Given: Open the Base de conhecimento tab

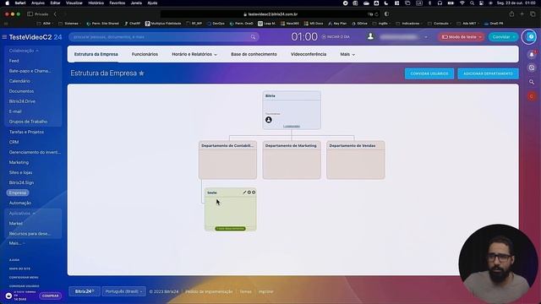Looking at the screenshot, I should coord(254,54).
